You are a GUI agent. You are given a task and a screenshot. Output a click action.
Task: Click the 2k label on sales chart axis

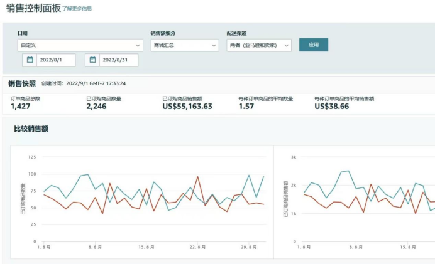(293, 185)
